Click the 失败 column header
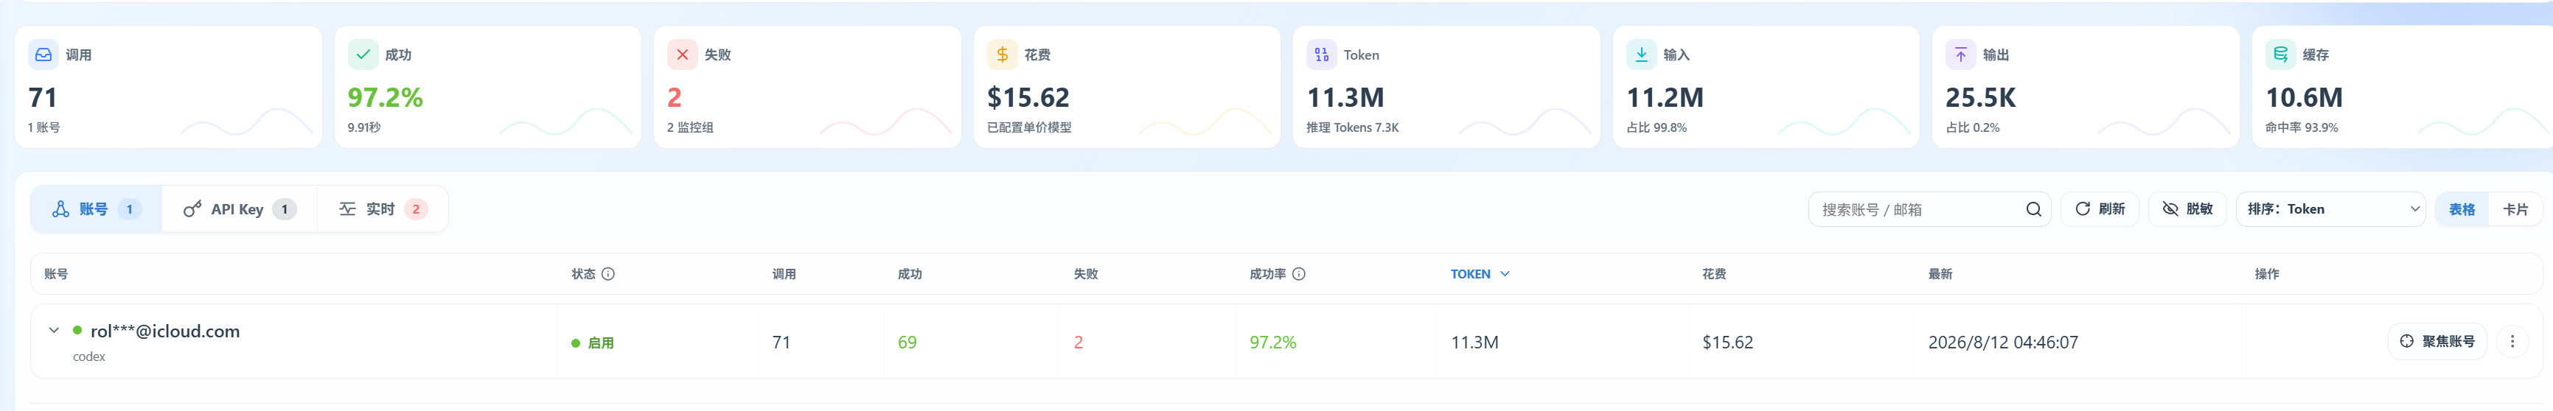Image resolution: width=2553 pixels, height=411 pixels. [1085, 274]
